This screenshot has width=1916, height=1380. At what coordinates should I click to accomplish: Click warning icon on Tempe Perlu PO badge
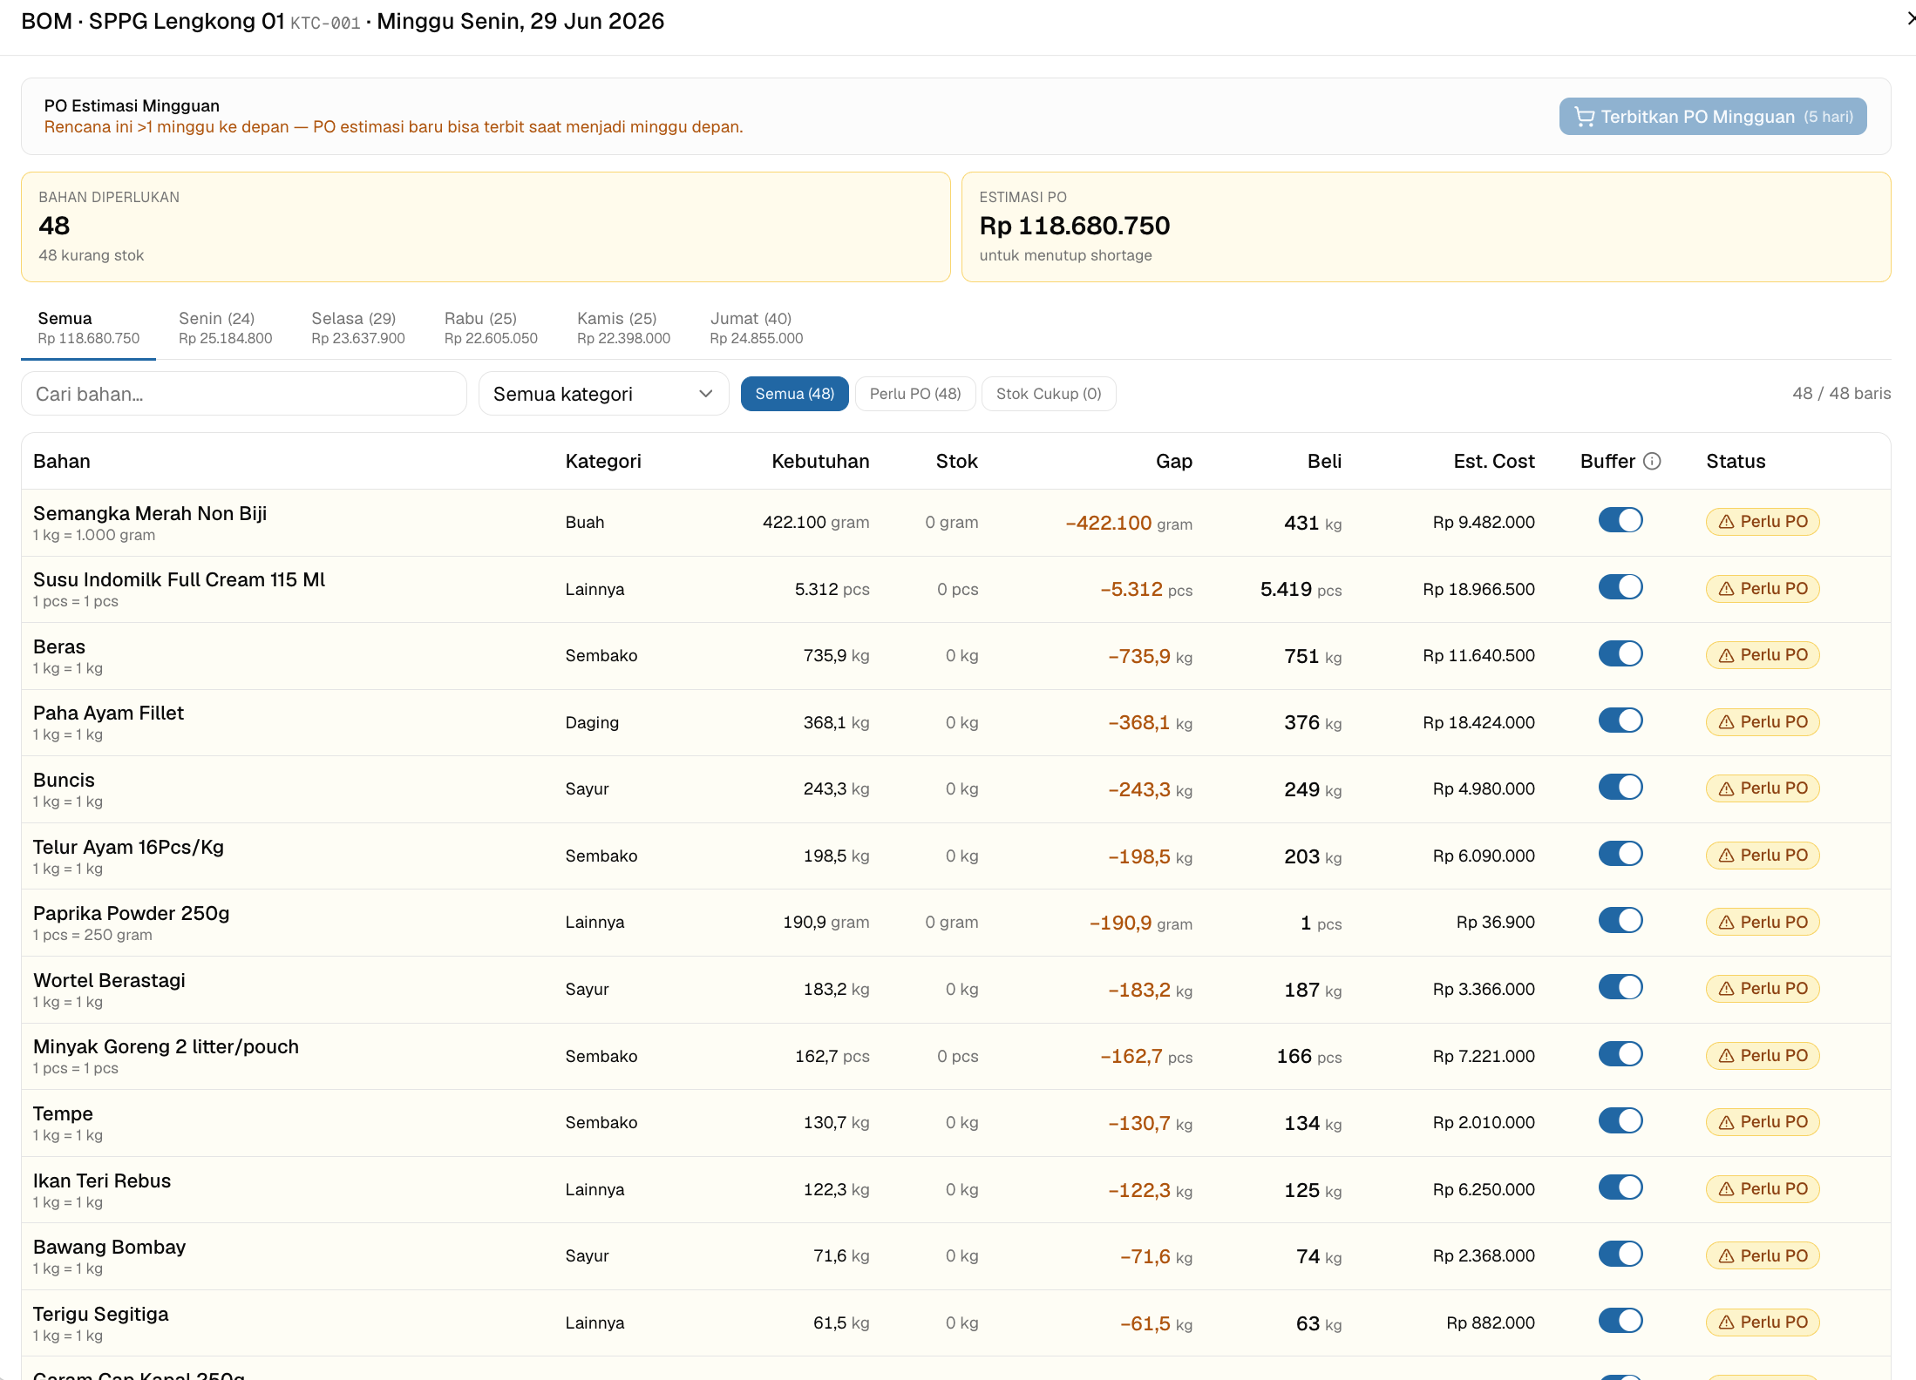1726,1122
